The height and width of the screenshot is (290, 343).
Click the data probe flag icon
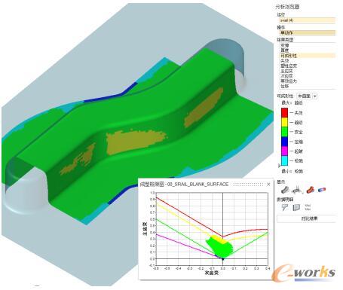[x=285, y=207]
